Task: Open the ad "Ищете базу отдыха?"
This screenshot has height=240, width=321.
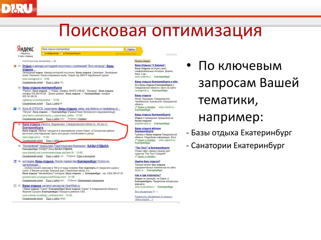Action: [x=147, y=162]
